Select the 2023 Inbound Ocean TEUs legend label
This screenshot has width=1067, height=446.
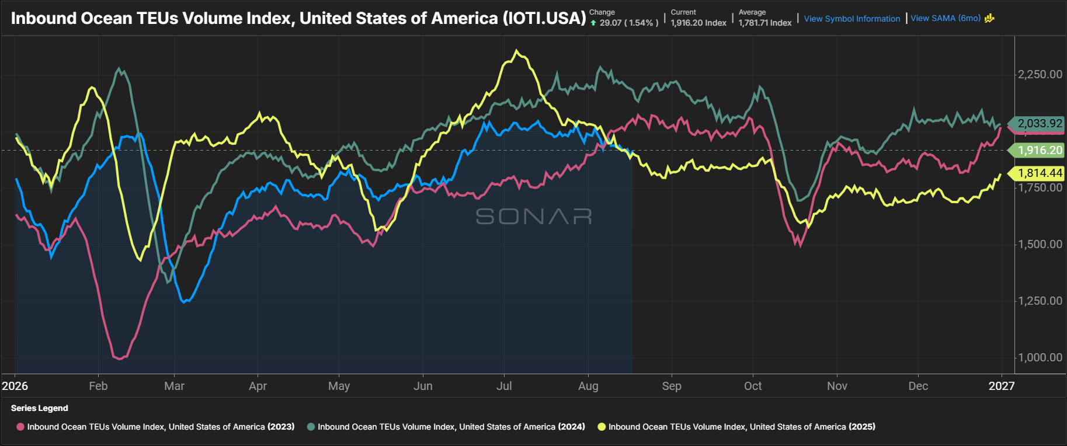[x=161, y=427]
